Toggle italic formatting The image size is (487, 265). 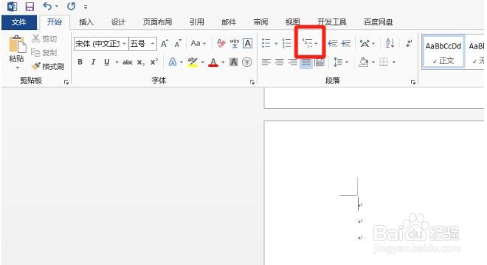point(93,62)
